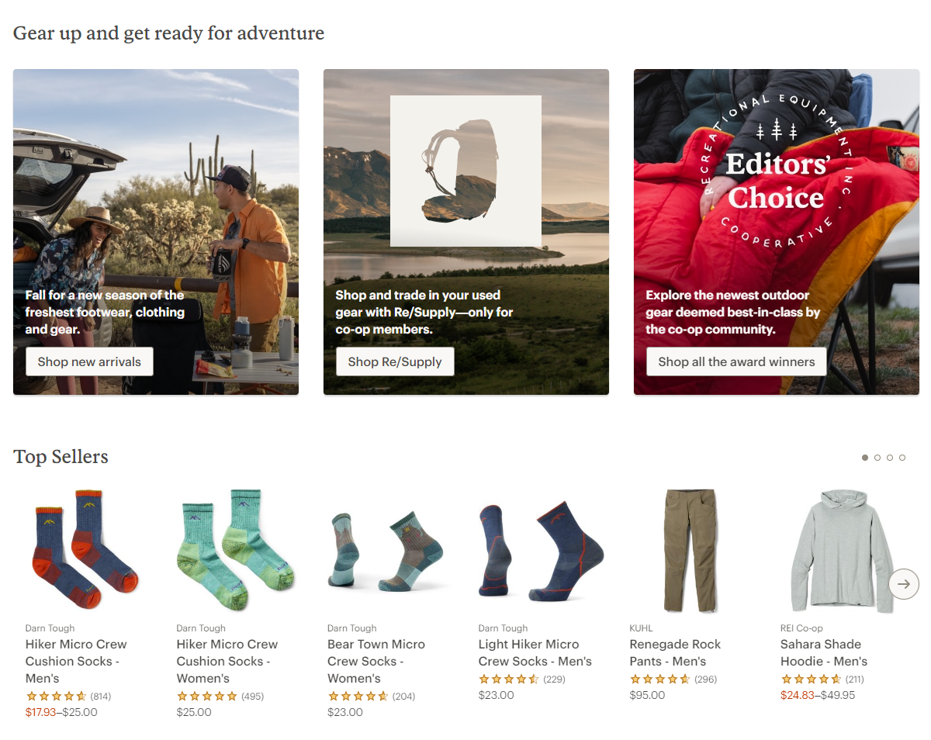Click Sahara Shade Hoodie - Men's title link

click(x=824, y=652)
